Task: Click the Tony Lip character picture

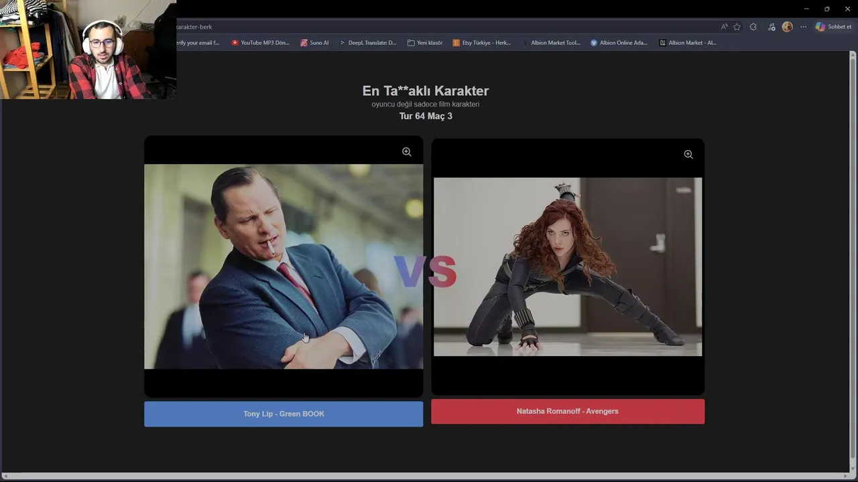Action: coord(284,266)
